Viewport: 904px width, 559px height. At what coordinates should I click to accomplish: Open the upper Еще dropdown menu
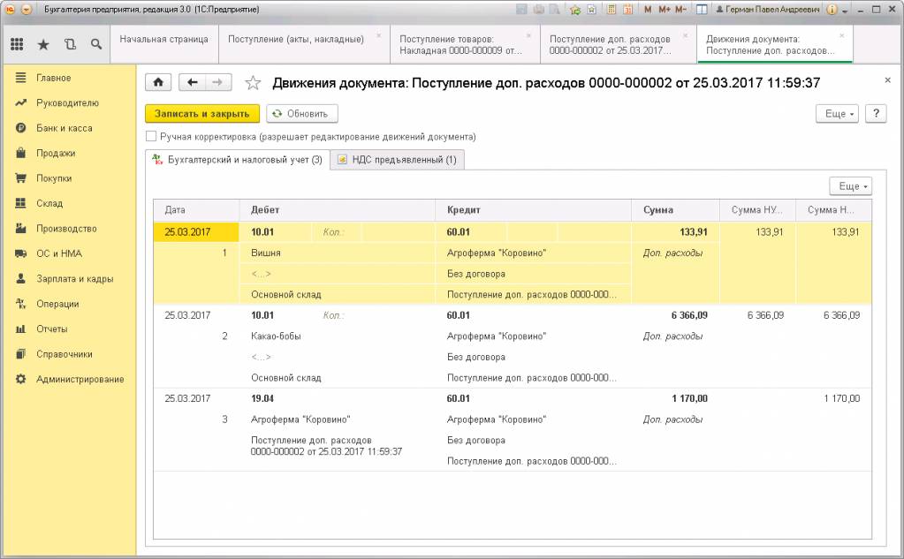click(x=837, y=114)
